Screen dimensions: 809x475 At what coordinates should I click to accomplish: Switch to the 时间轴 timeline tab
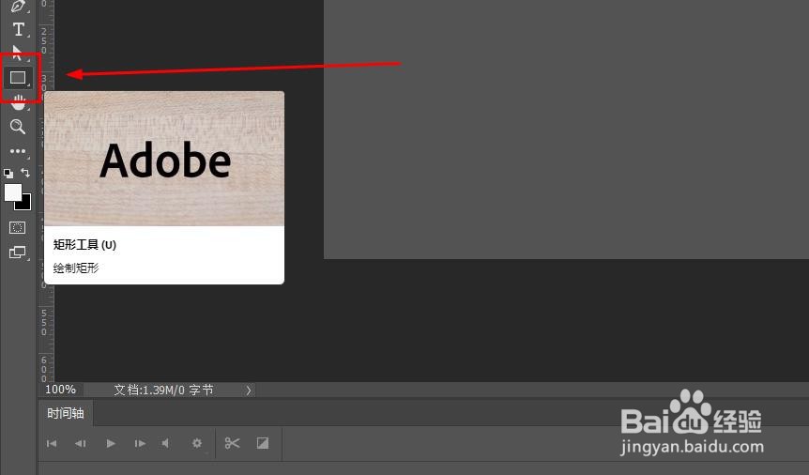[x=66, y=413]
